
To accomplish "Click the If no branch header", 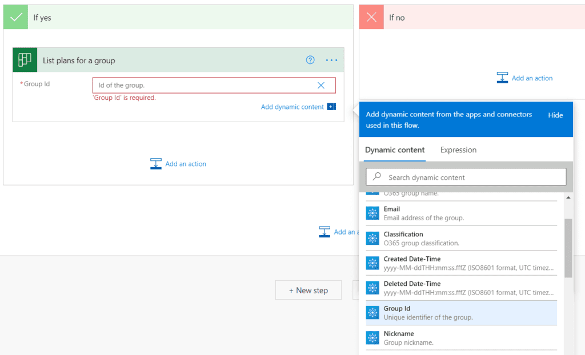I will 472,17.
